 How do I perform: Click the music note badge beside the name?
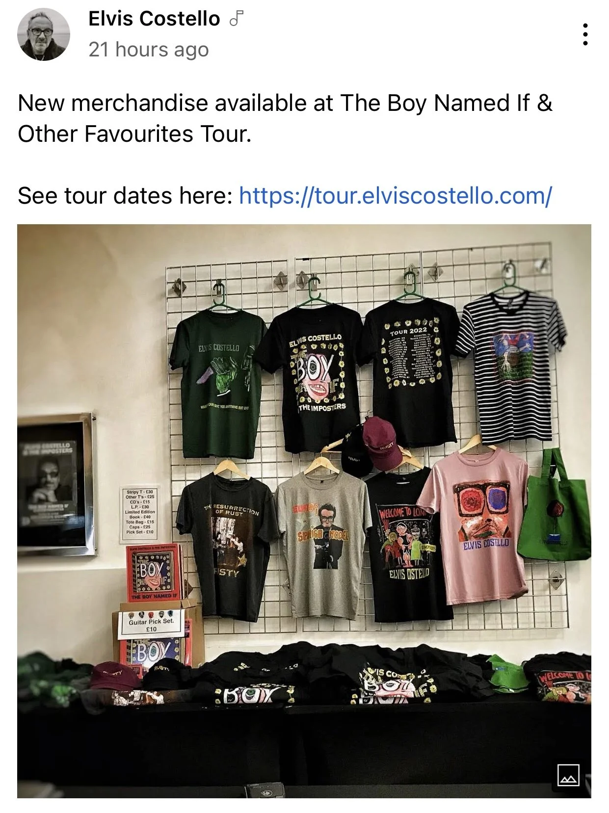pyautogui.click(x=237, y=19)
